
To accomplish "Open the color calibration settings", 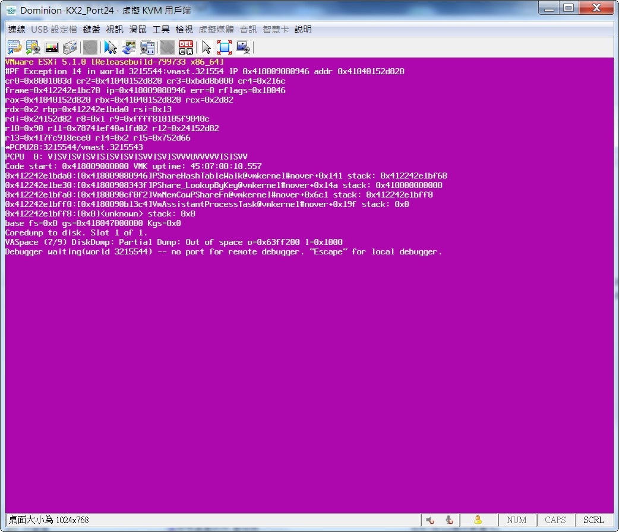I will coord(50,47).
